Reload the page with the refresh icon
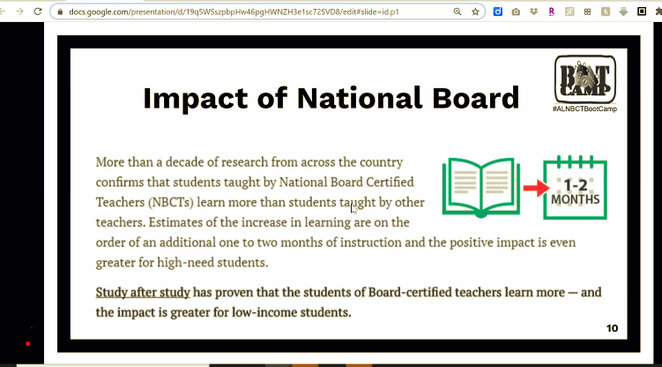Image resolution: width=662 pixels, height=367 pixels. click(x=38, y=11)
